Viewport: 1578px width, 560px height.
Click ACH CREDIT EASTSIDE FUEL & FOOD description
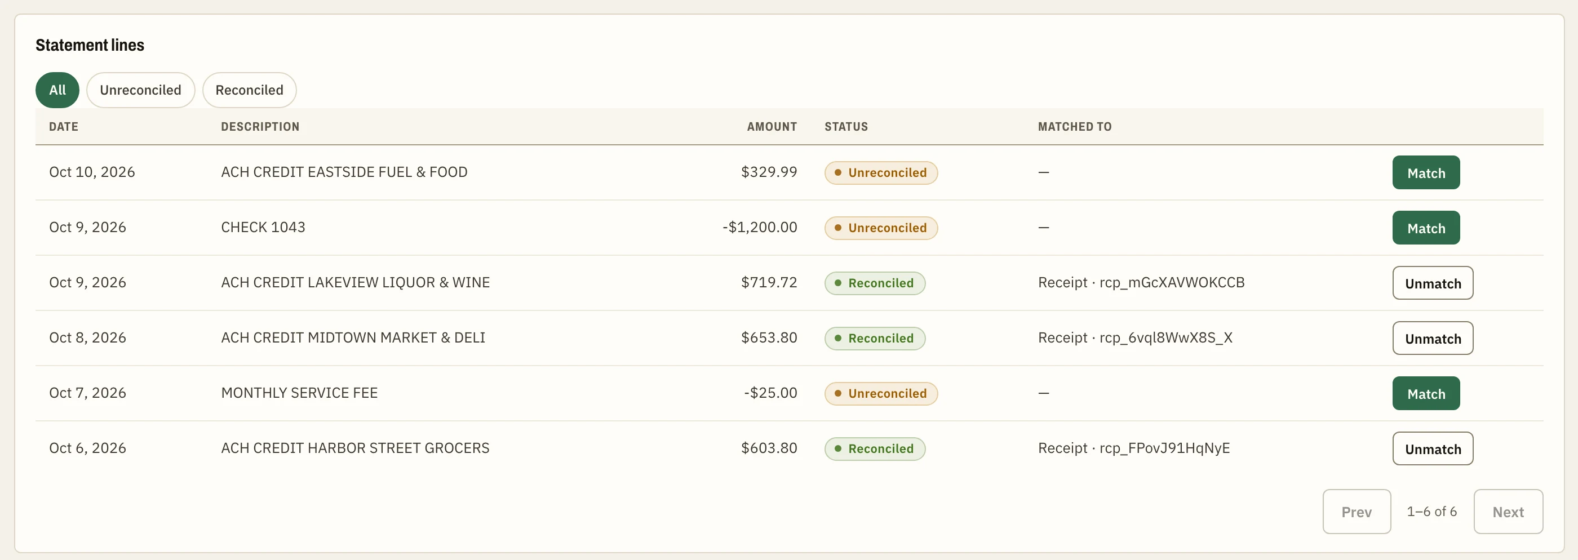344,172
